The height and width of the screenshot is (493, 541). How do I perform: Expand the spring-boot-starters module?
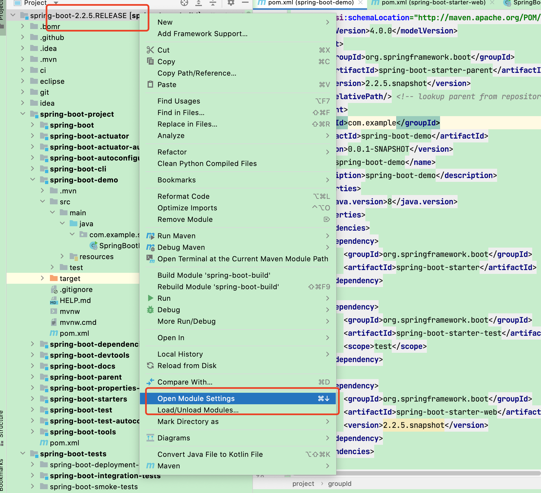click(x=33, y=399)
